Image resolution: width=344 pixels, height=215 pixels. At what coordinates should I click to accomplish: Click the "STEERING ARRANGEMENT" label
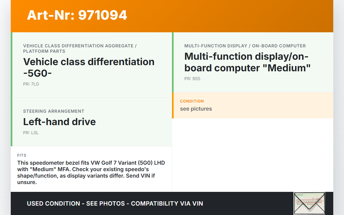point(54,111)
